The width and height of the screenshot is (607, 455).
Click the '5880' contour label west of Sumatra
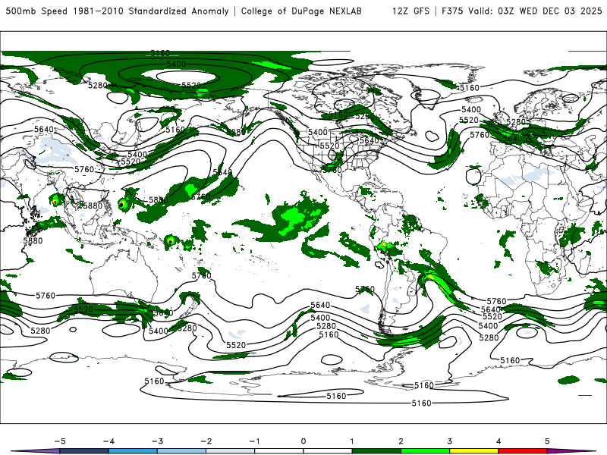[33, 240]
